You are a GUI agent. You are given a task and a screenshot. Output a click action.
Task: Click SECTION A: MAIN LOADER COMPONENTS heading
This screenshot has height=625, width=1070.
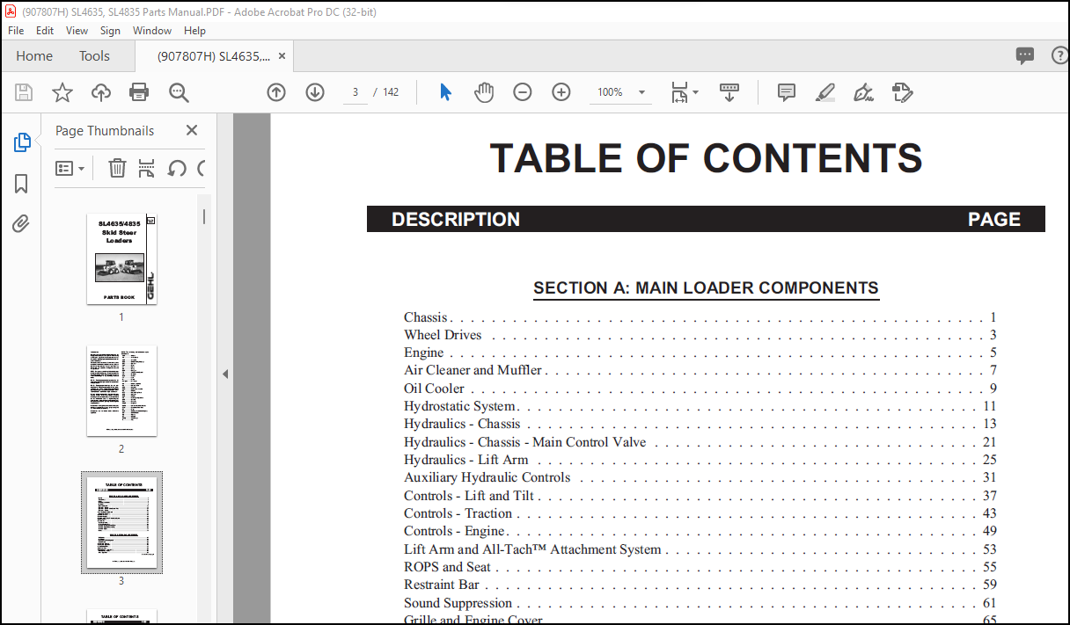click(706, 288)
